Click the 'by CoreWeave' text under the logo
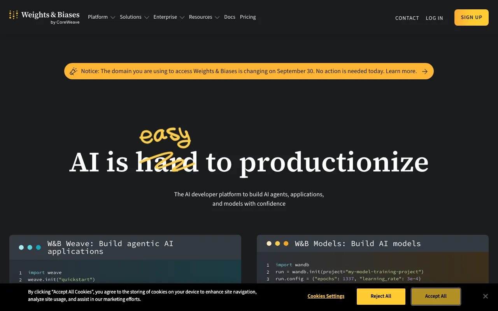This screenshot has width=498, height=311. (65, 23)
